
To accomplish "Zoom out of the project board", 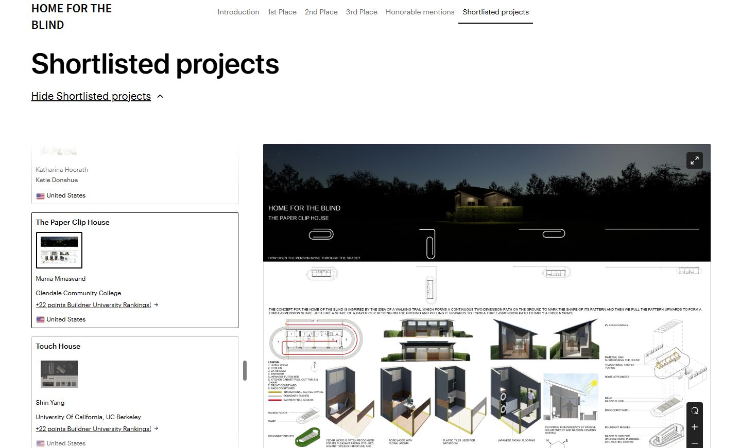I will pos(694,443).
